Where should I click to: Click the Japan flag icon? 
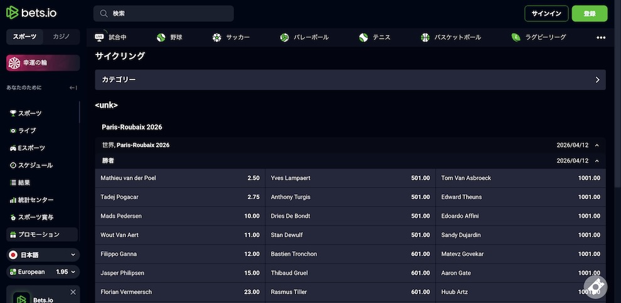(14, 255)
